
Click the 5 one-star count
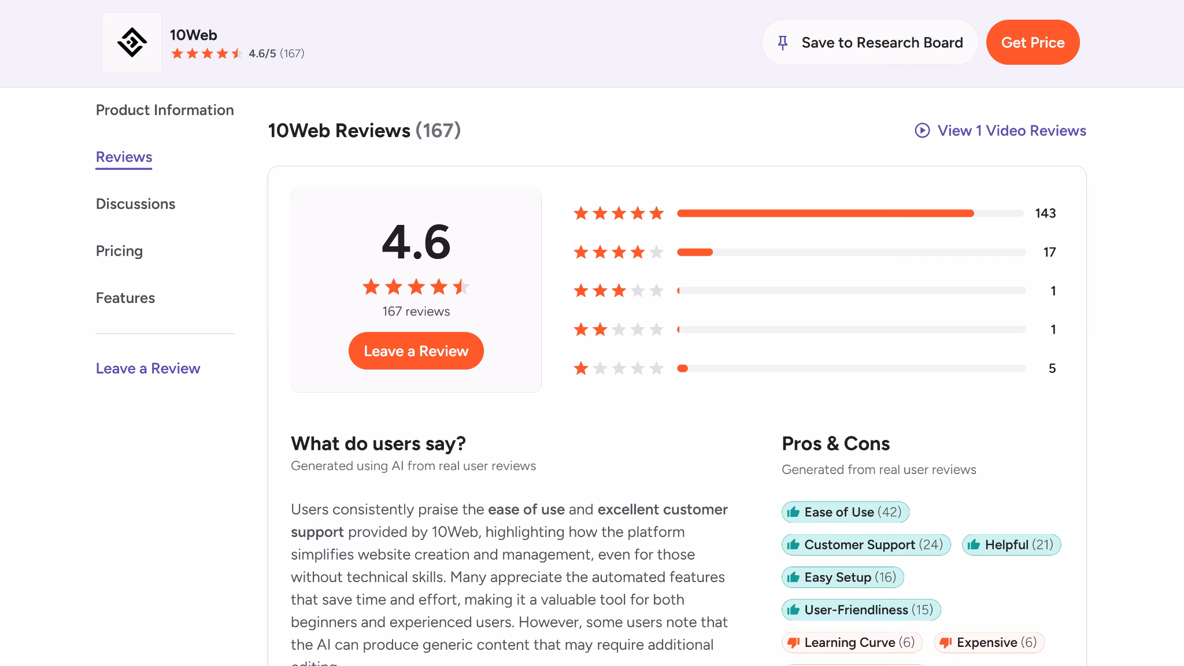coord(1052,368)
